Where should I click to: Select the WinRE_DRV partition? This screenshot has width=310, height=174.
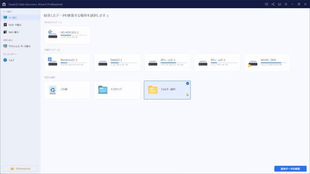[x=267, y=62]
